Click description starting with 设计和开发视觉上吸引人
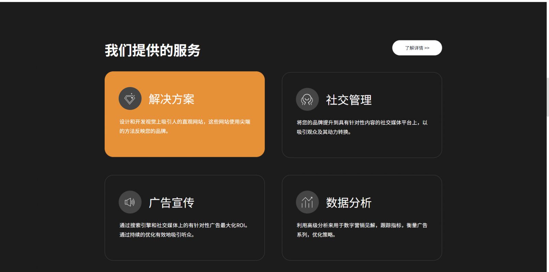Screen dimensions: 549x272 (x=185, y=126)
